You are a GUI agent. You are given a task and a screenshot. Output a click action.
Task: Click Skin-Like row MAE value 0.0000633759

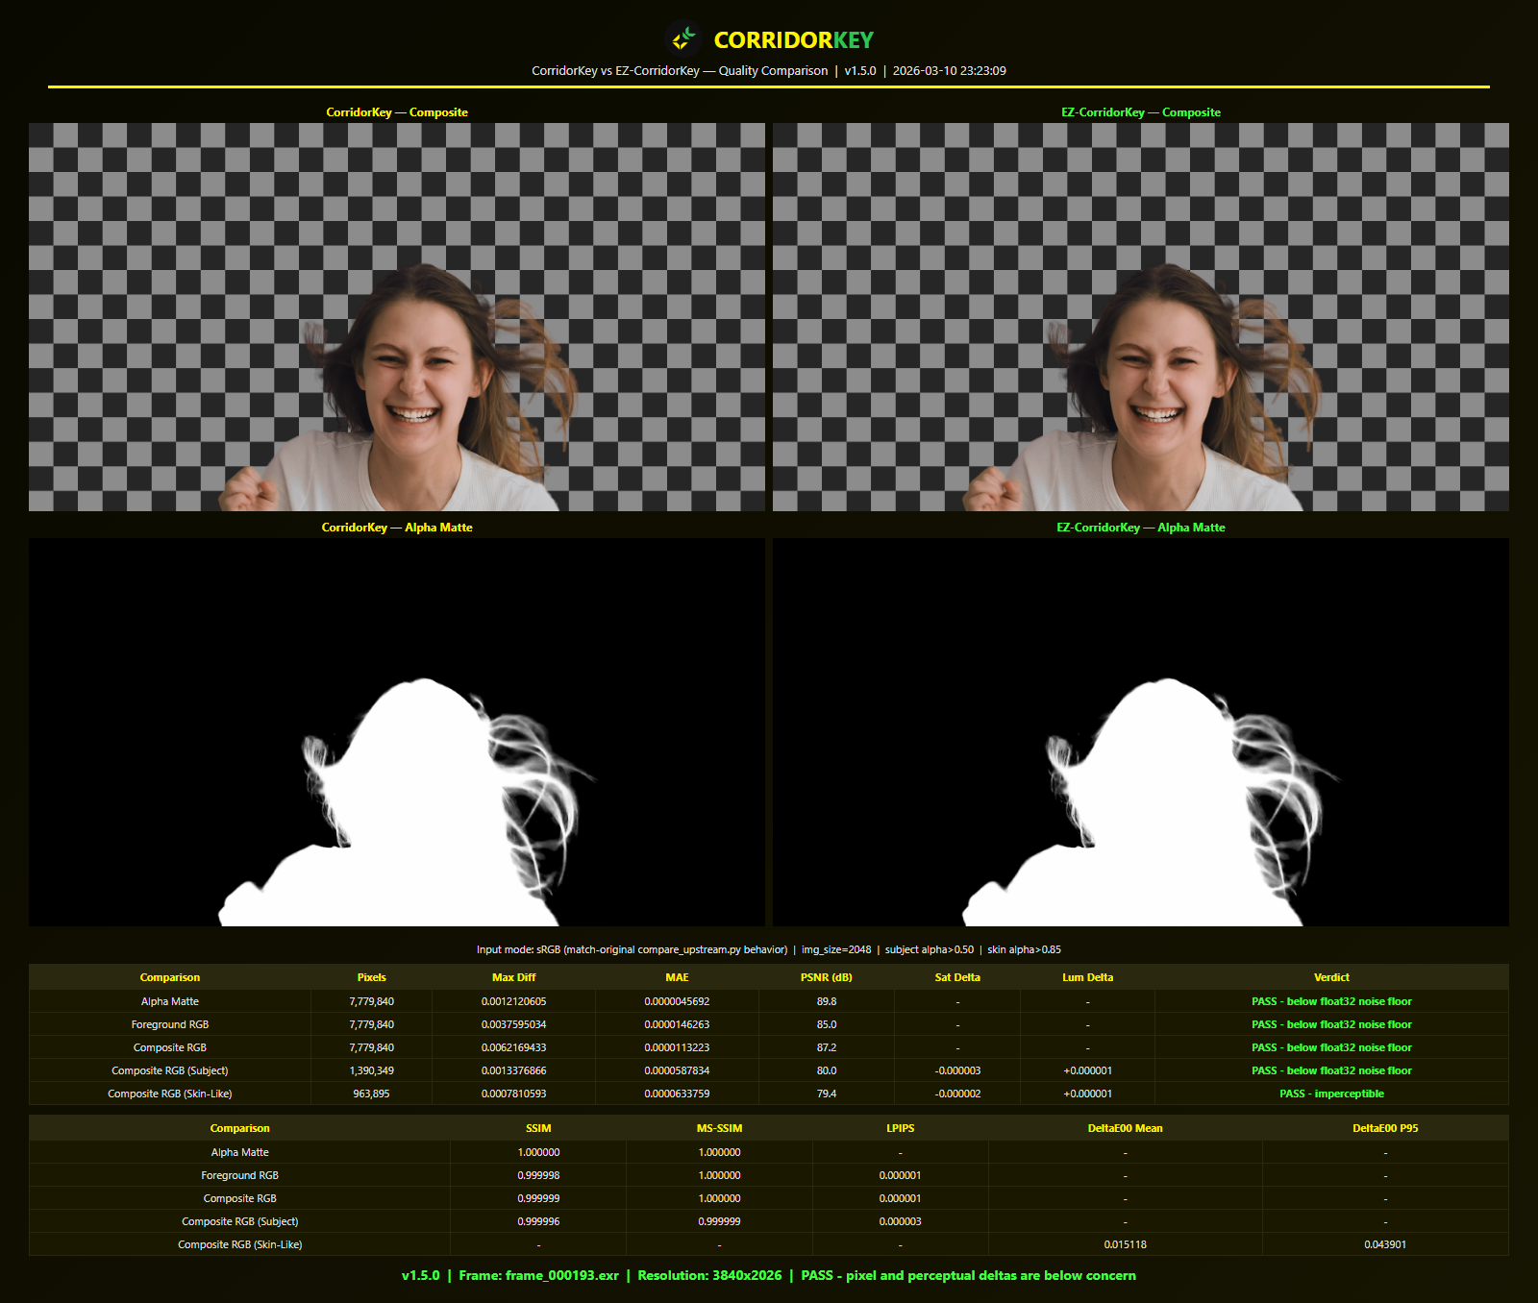(677, 1094)
